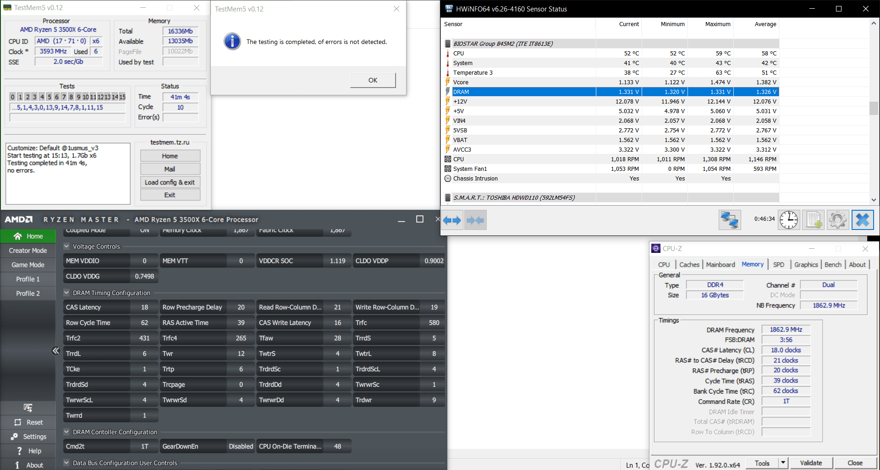Open the CPU-Z Graphics tab
The width and height of the screenshot is (880, 470).
click(806, 264)
